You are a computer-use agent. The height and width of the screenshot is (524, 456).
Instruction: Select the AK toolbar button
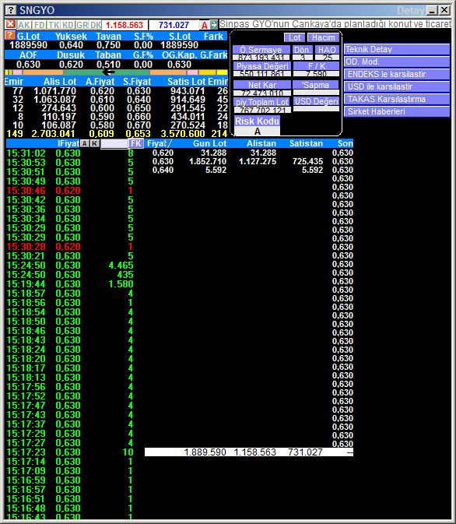coord(24,25)
